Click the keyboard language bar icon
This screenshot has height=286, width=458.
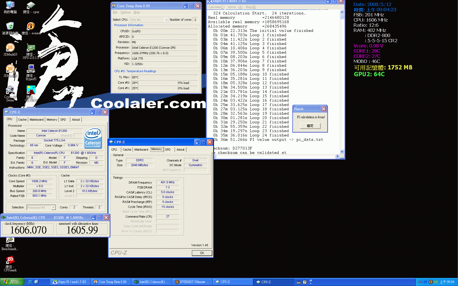point(299,282)
